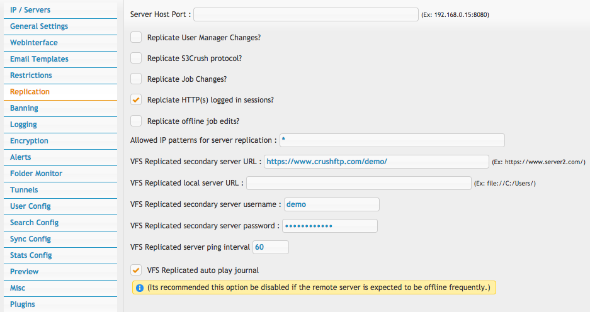This screenshot has width=590, height=312.
Task: Select the Banning sidebar item
Action: coord(60,108)
